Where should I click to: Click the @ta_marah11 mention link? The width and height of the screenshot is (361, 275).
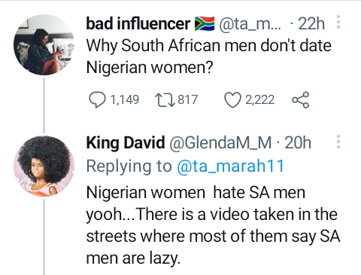230,167
